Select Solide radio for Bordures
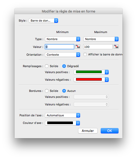The image size is (137, 159). click(x=47, y=91)
